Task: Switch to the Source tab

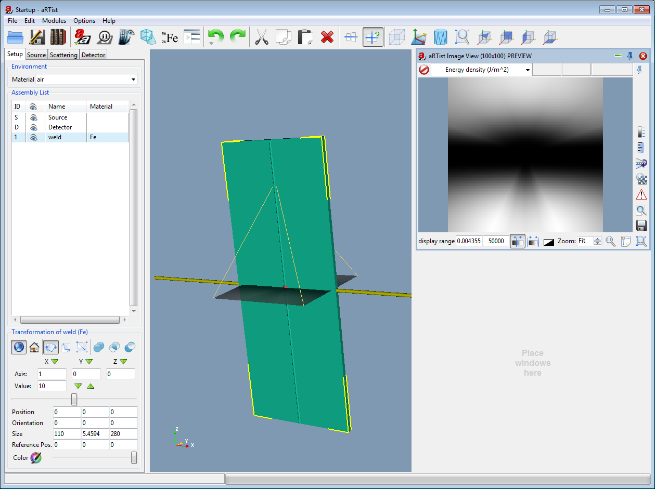Action: tap(36, 55)
